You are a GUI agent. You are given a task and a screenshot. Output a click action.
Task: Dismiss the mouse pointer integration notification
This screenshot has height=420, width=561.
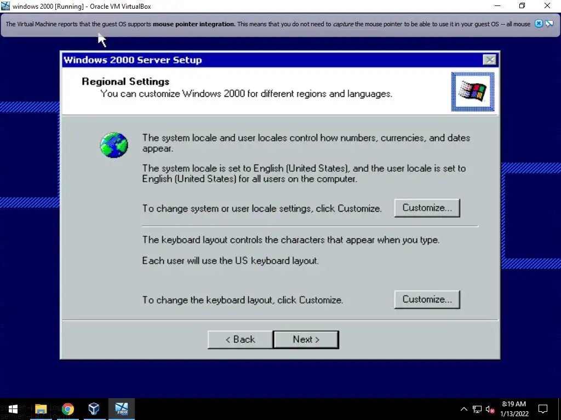539,24
